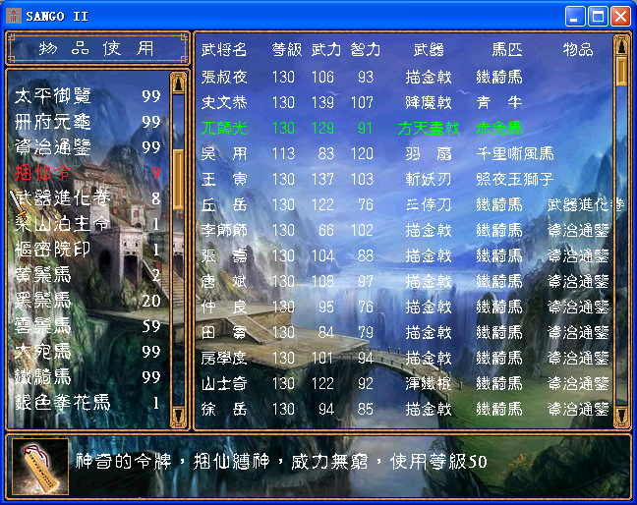Click horse 照夜玉獅子
The height and width of the screenshot is (505, 637).
pyautogui.click(x=515, y=180)
